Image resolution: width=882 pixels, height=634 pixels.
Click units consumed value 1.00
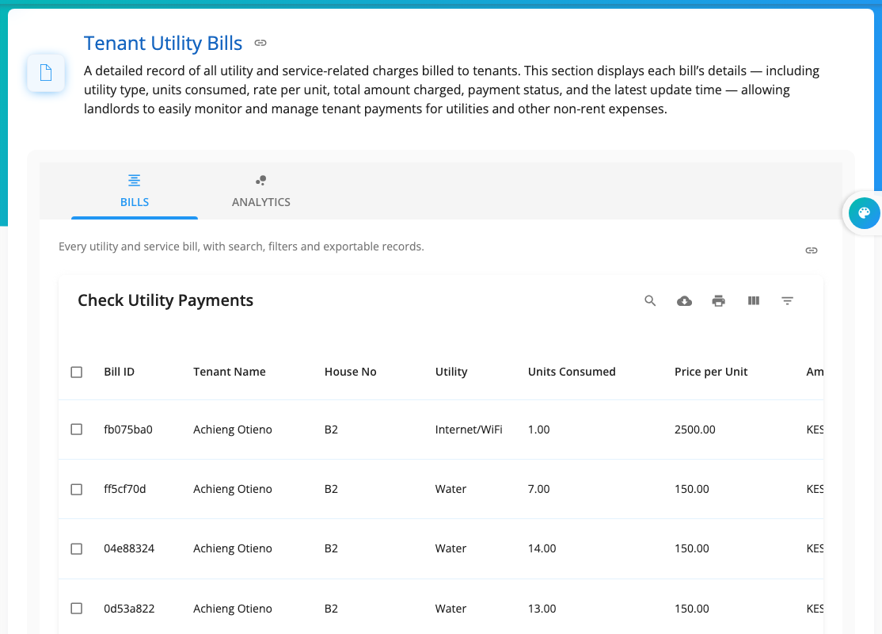539,430
